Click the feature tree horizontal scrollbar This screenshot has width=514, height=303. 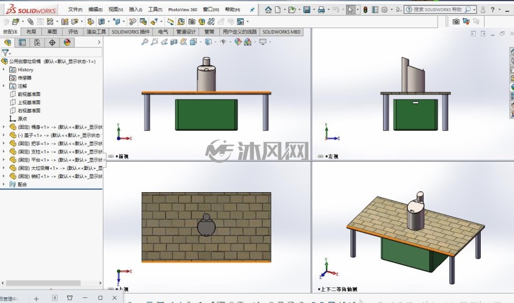tap(43, 283)
